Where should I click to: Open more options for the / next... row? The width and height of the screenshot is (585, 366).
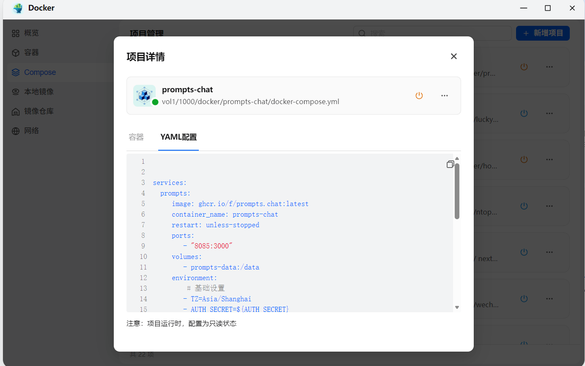coord(549,252)
